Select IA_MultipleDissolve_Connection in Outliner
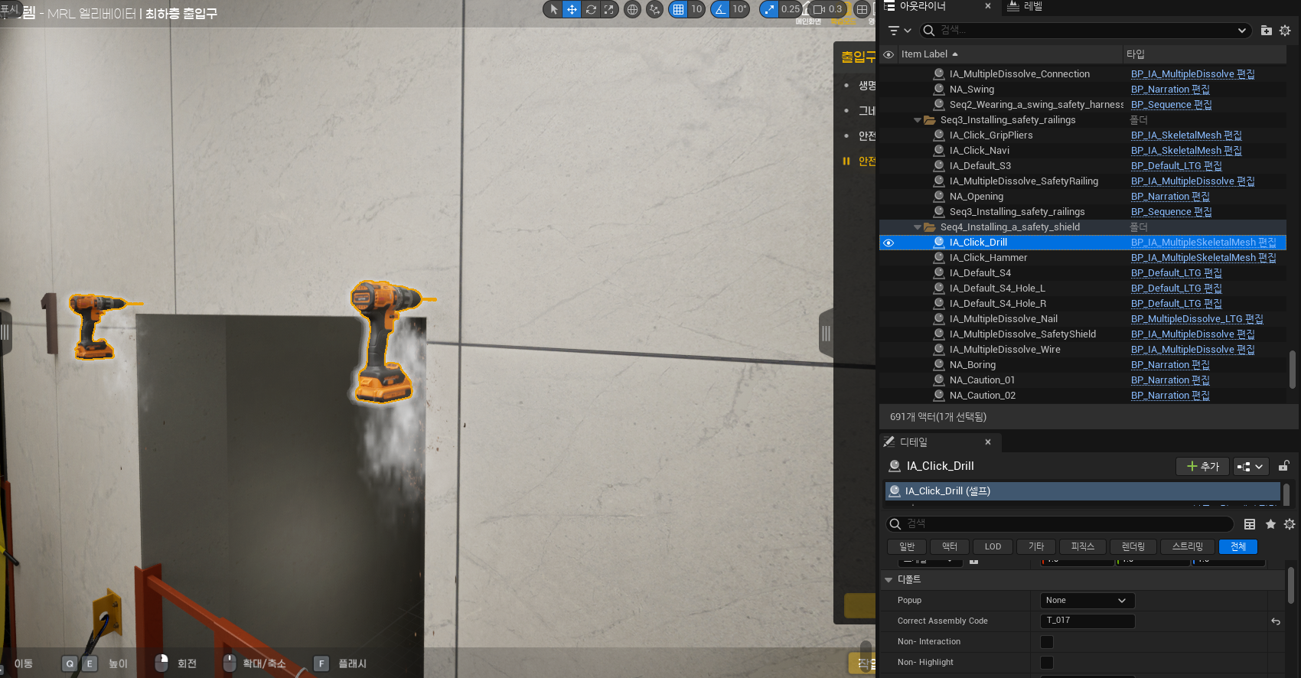Image resolution: width=1301 pixels, height=678 pixels. coord(1019,74)
